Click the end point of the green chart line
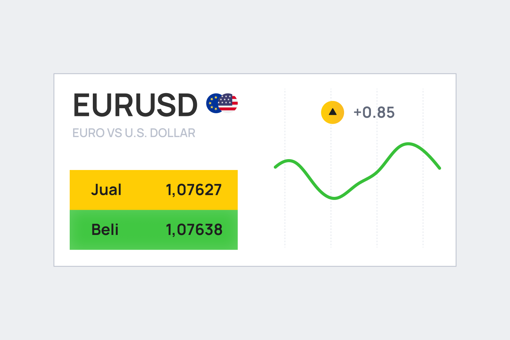The height and width of the screenshot is (340, 510). click(439, 168)
